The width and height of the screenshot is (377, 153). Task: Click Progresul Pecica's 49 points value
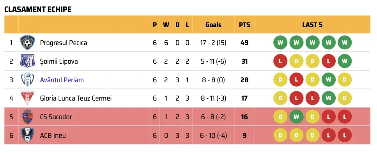tap(244, 43)
